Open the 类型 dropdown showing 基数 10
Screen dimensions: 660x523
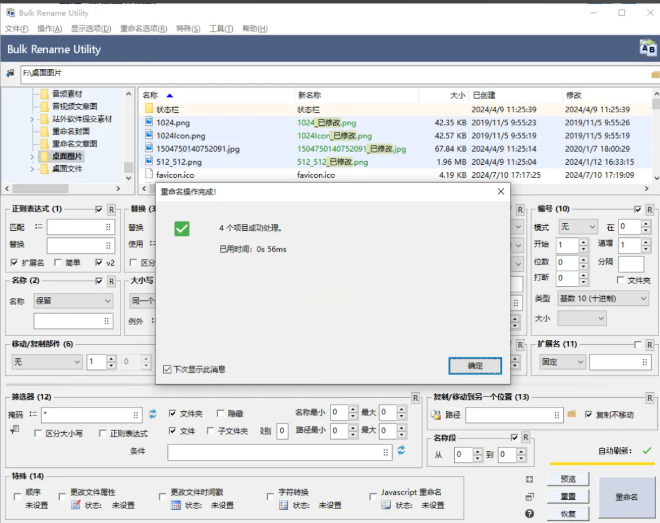[603, 298]
